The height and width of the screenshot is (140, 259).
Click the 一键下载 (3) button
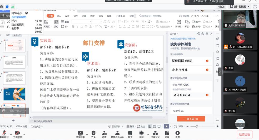[x=191, y=119]
